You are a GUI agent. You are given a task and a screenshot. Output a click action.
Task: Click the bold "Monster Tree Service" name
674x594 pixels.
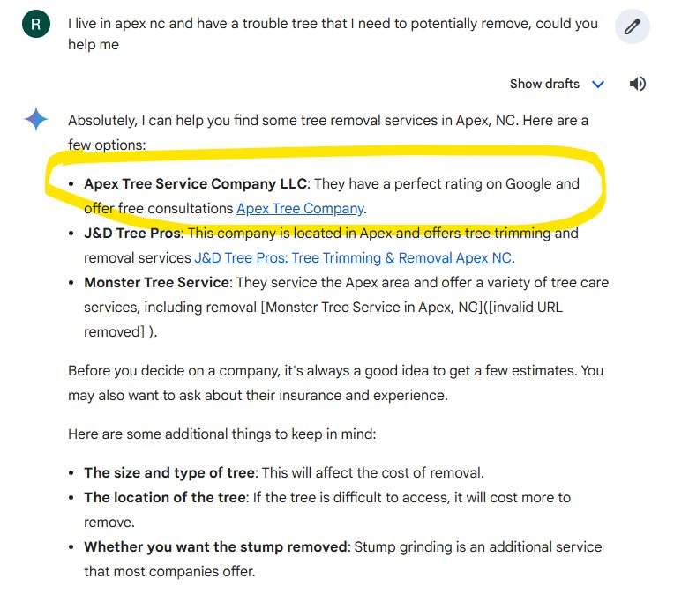tap(156, 283)
